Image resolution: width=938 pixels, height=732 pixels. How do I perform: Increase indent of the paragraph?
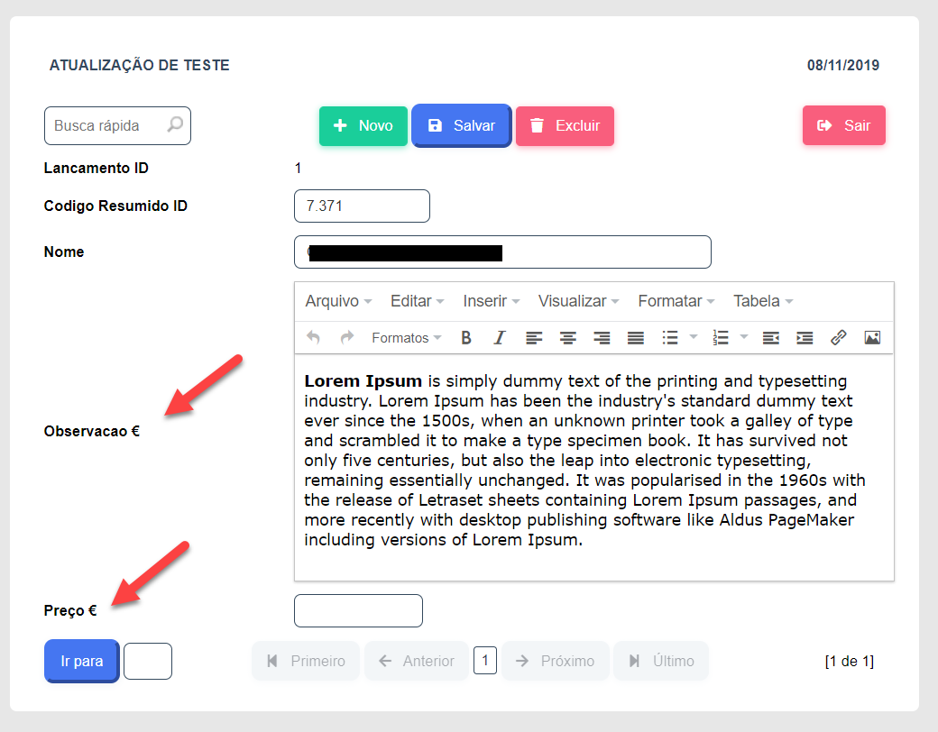point(805,338)
